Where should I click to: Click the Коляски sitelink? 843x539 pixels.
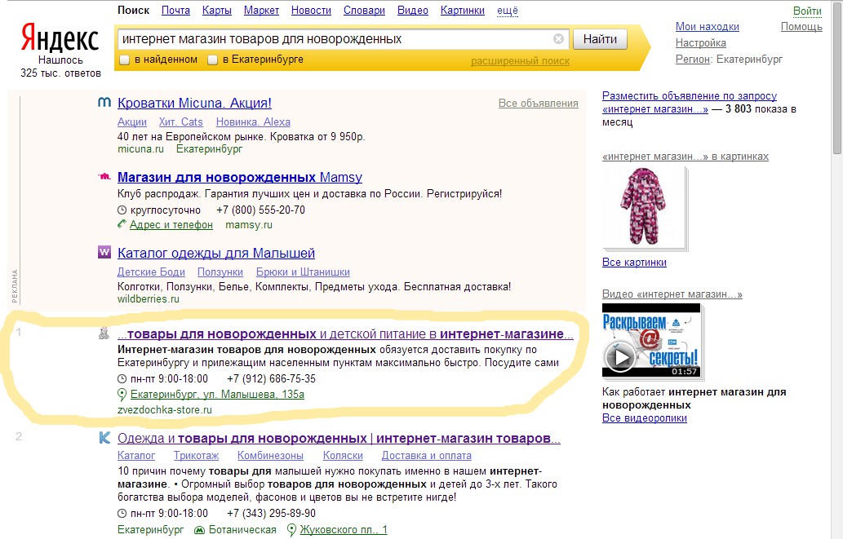click(343, 455)
